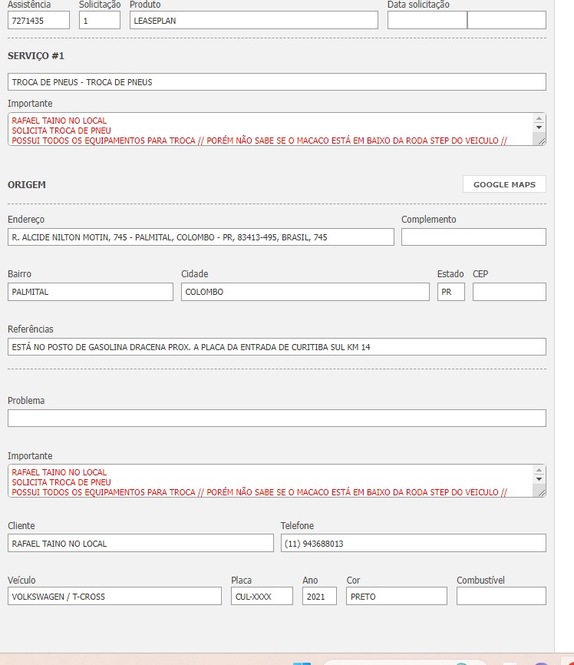The height and width of the screenshot is (665, 574).
Task: Select the Assistência number field
Action: (x=38, y=21)
